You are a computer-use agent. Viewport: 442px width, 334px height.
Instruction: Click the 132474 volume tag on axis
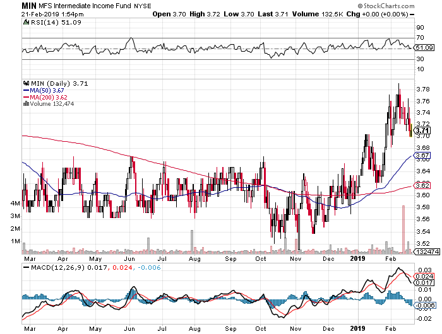point(427,251)
